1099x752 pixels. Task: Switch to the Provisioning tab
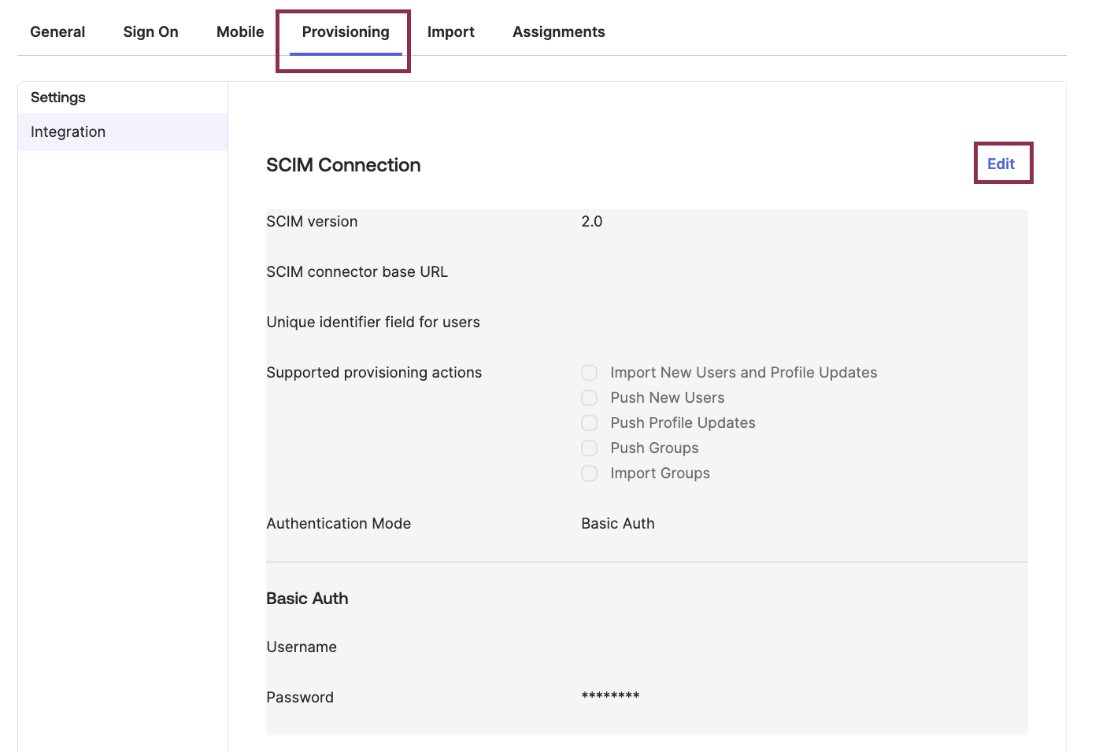point(345,31)
